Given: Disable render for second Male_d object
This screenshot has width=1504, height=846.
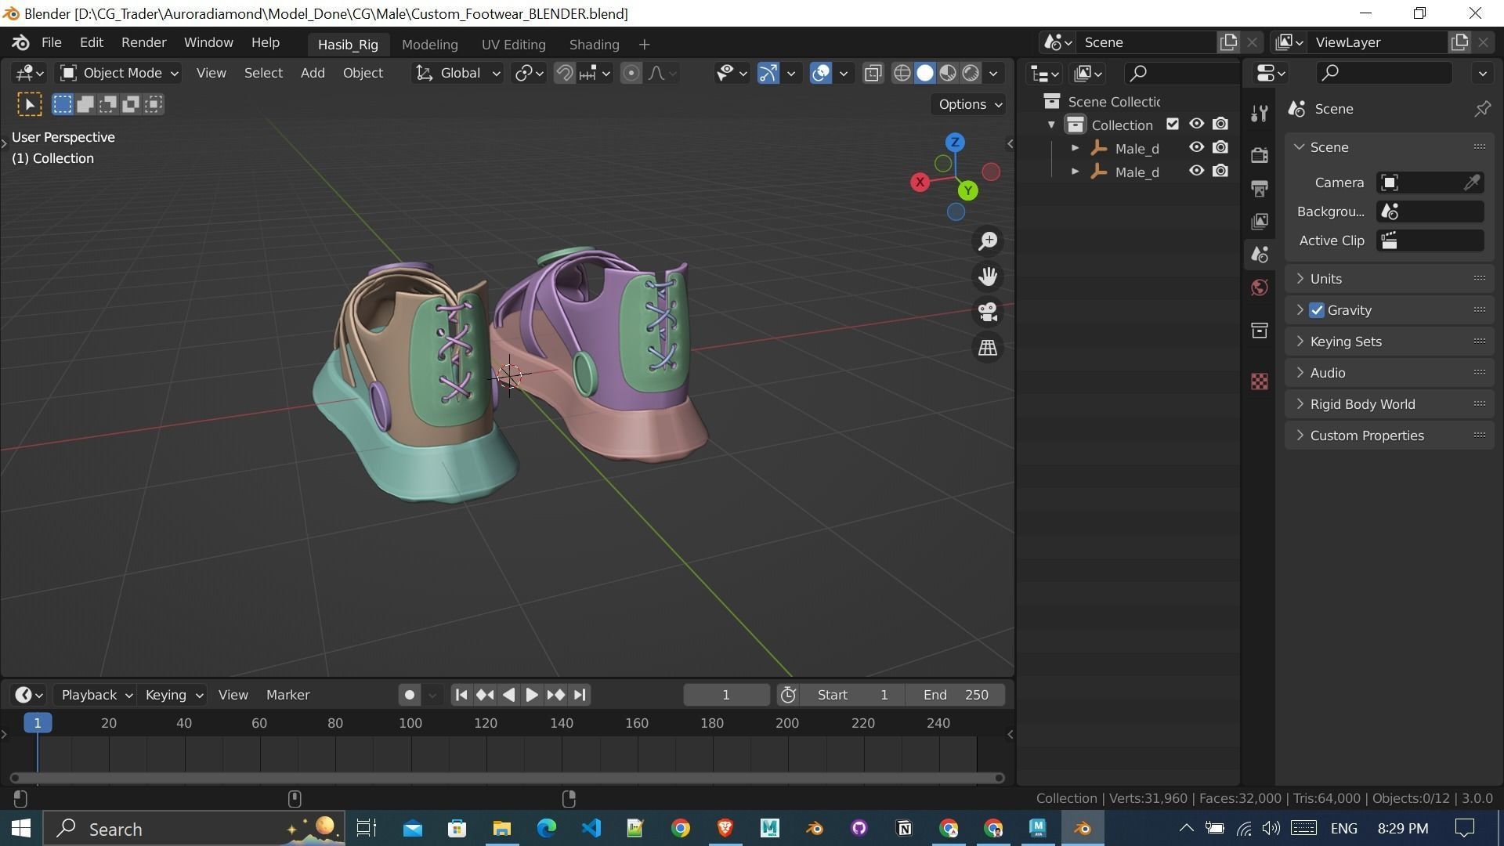Looking at the screenshot, I should [x=1220, y=172].
